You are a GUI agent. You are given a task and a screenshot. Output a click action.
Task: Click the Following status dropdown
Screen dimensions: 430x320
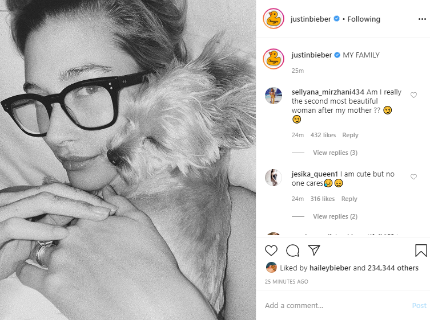[x=364, y=19]
